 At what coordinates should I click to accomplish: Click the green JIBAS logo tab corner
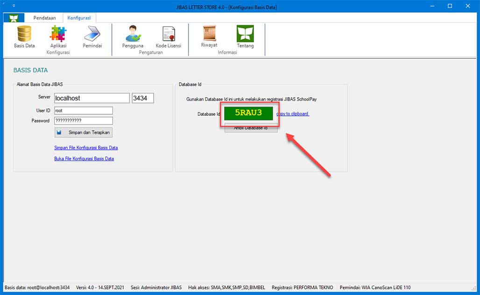coord(13,17)
